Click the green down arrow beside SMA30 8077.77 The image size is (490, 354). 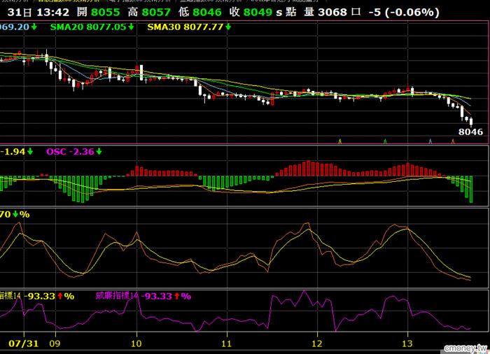[228, 27]
